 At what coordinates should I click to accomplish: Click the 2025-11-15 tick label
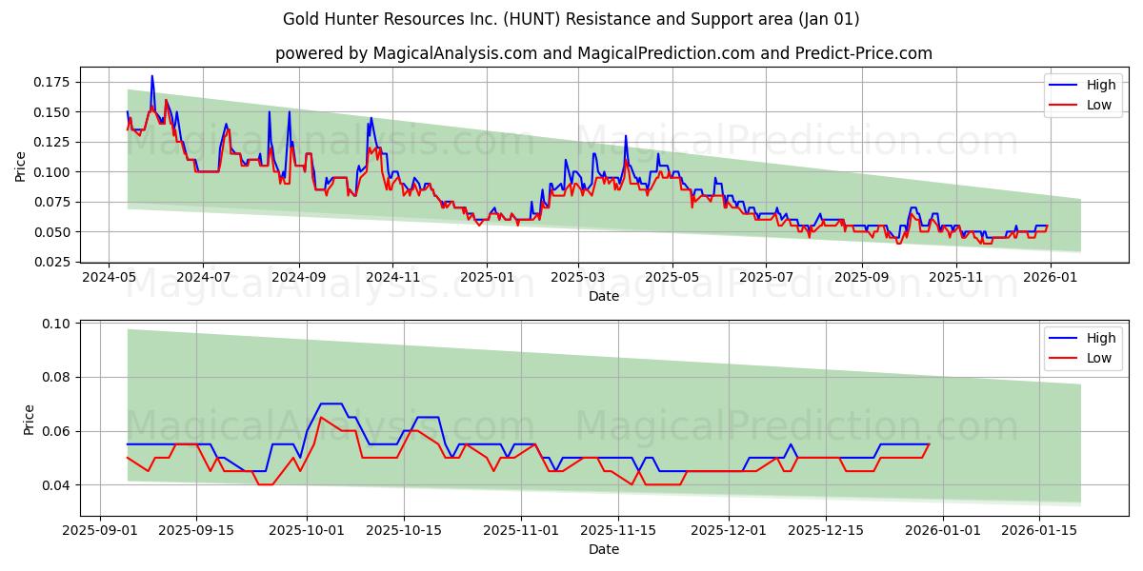[x=619, y=530]
